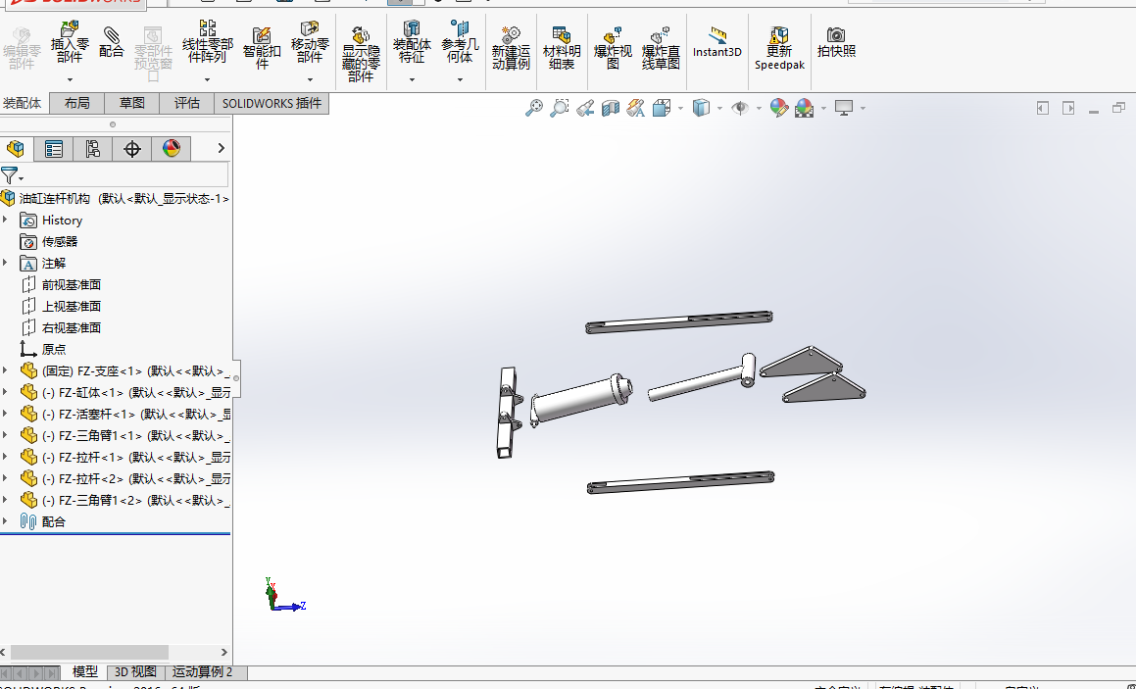1136x689 pixels.
Task: Switch to 草图 (Sketch) ribbon tab
Action: 132,104
